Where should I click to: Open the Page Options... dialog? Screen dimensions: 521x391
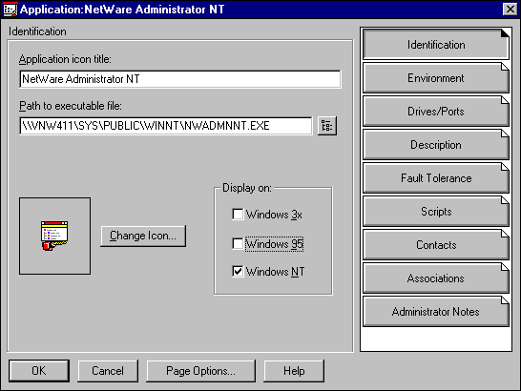201,371
